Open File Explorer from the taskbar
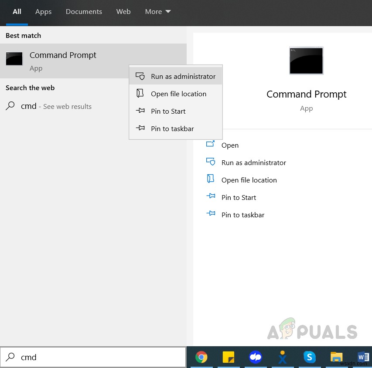Screen dimensions: 372x368 336,357
